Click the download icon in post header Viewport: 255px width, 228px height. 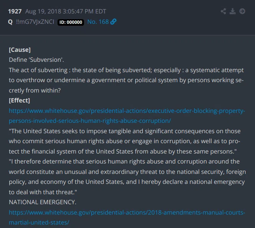(x=232, y=11)
